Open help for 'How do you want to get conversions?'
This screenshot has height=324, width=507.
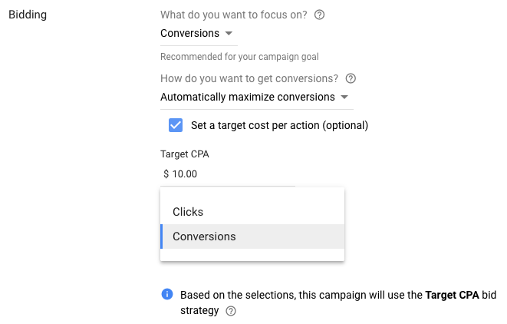coord(351,78)
